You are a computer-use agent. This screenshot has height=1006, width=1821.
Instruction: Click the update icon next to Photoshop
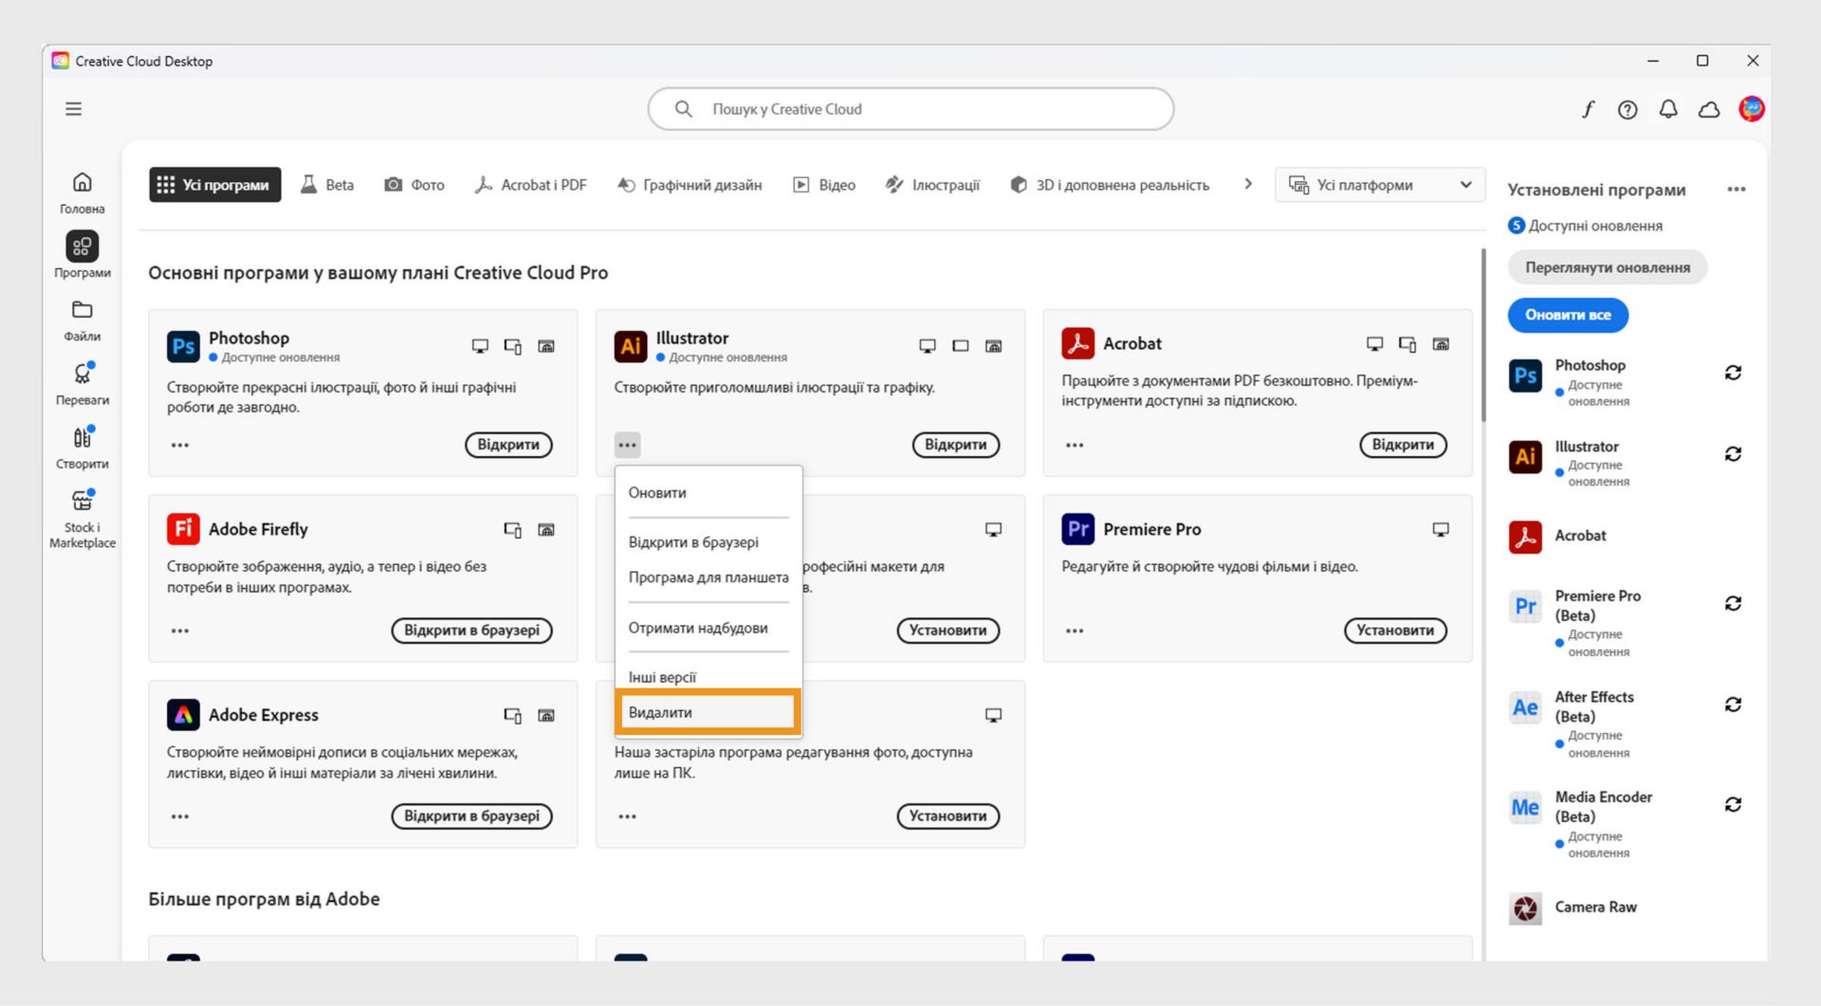pyautogui.click(x=1733, y=373)
